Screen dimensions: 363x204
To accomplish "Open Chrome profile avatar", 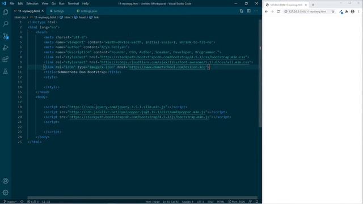I will [353, 11].
